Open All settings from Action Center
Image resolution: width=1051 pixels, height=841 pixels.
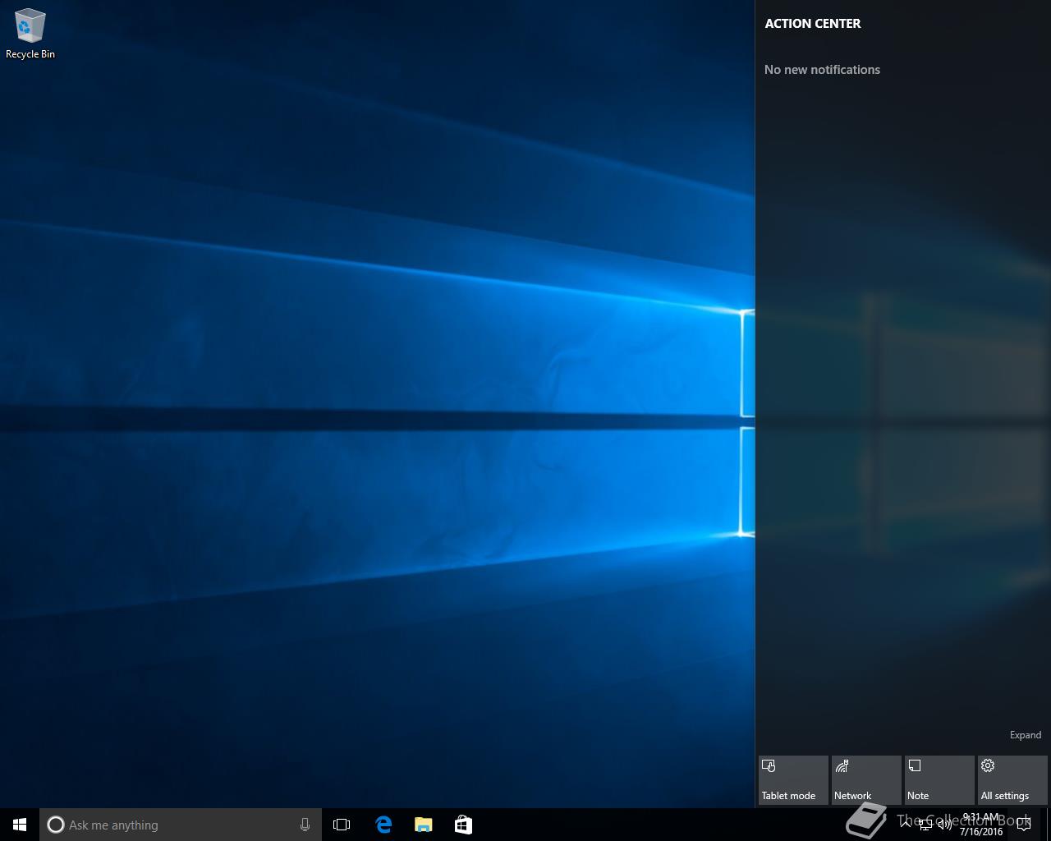[1012, 780]
